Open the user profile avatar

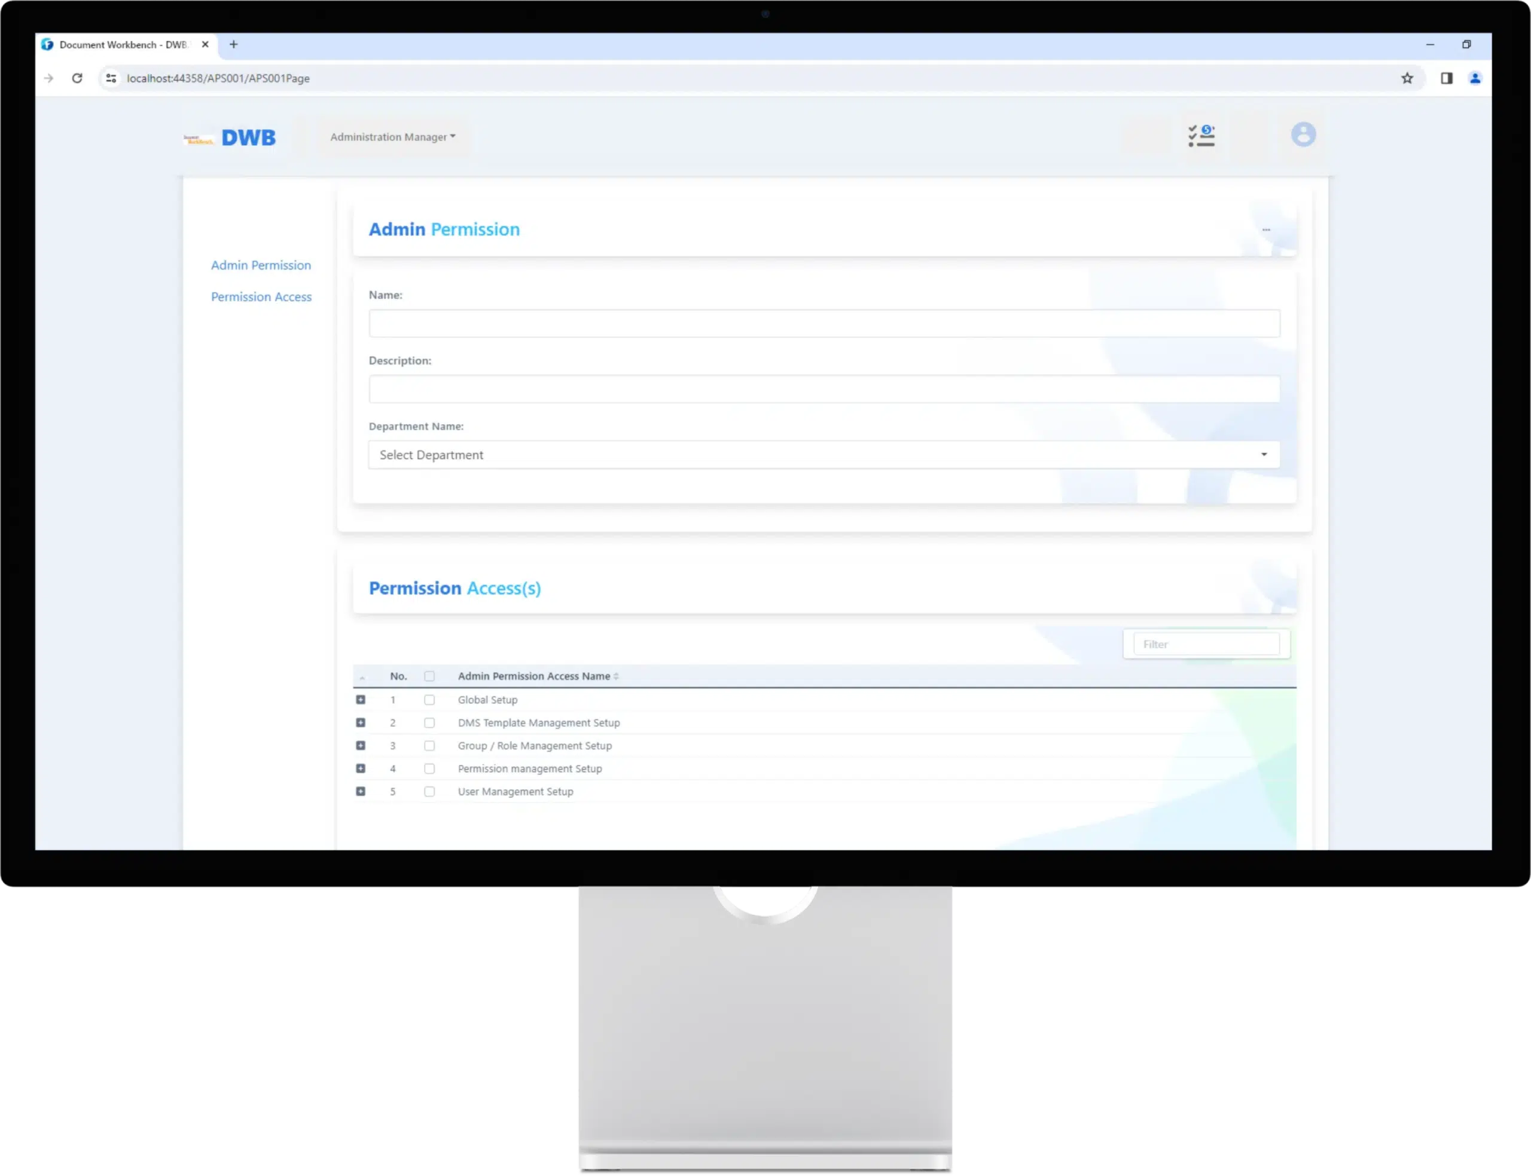point(1303,134)
